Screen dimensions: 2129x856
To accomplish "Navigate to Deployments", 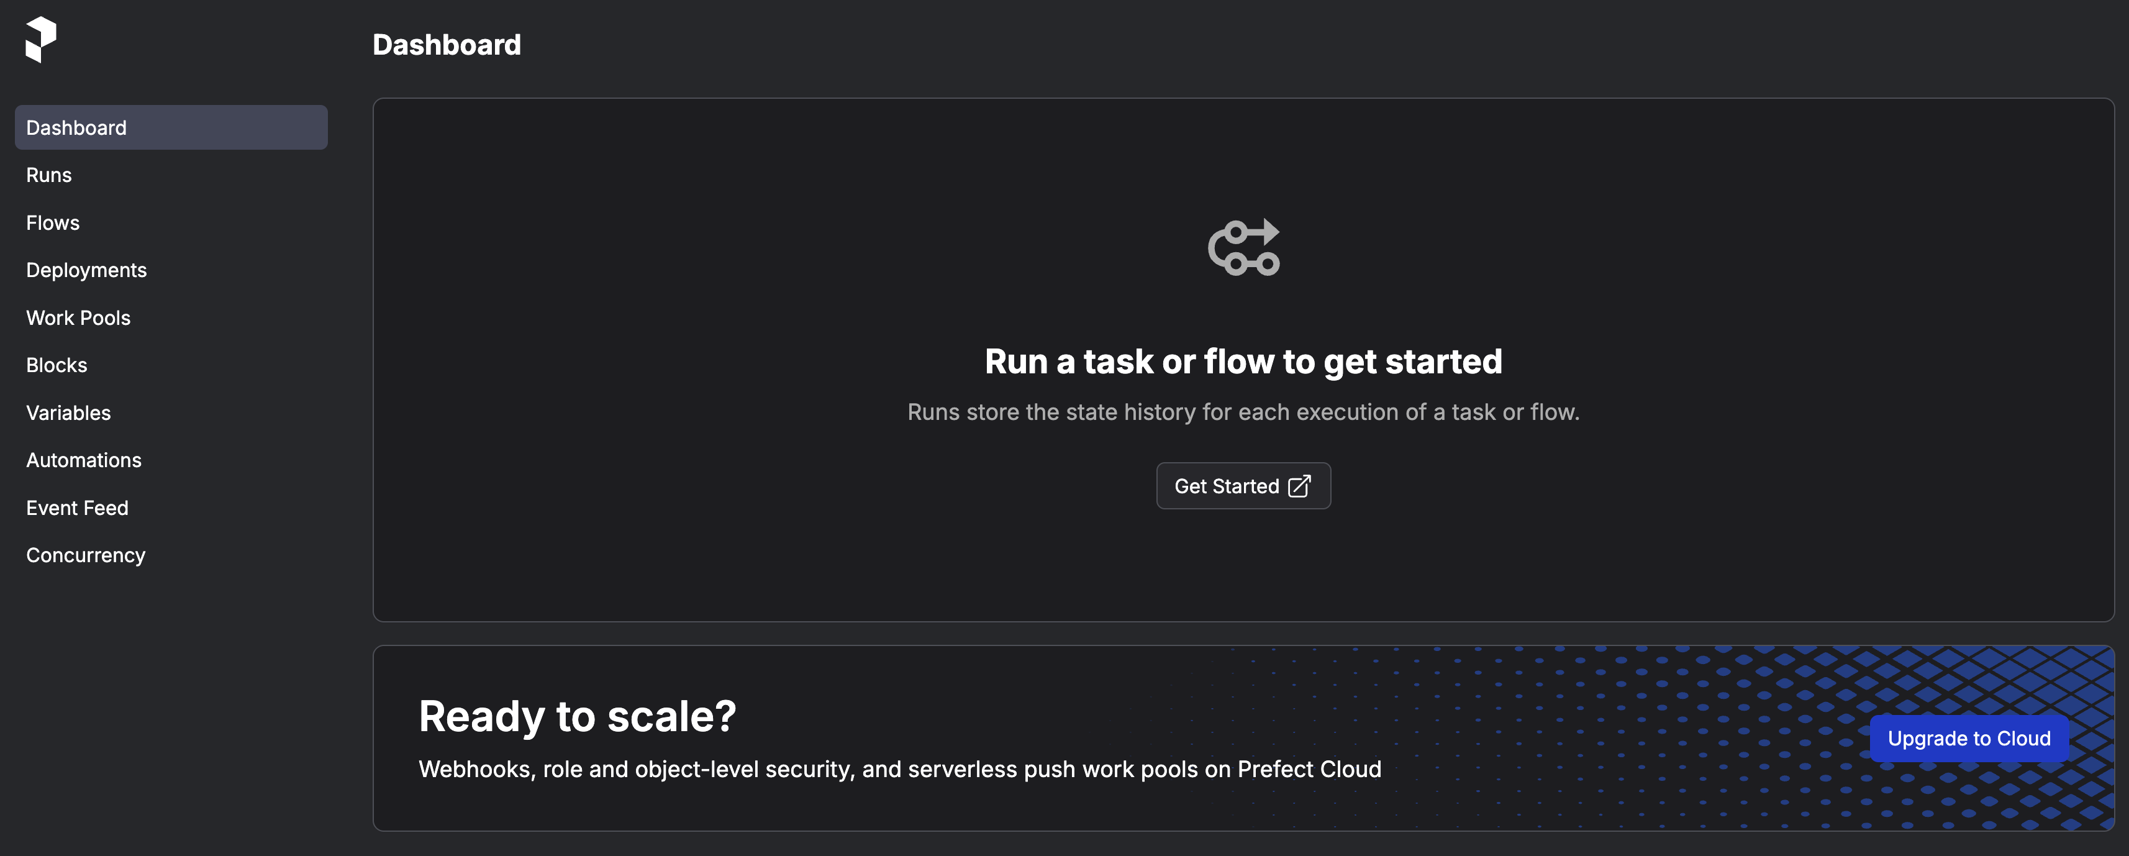I will pos(86,270).
